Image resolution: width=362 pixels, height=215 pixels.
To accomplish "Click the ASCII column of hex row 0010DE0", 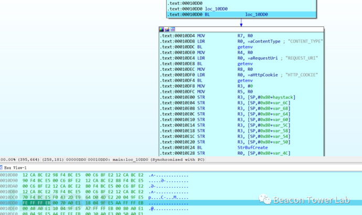I will [x=168, y=209].
